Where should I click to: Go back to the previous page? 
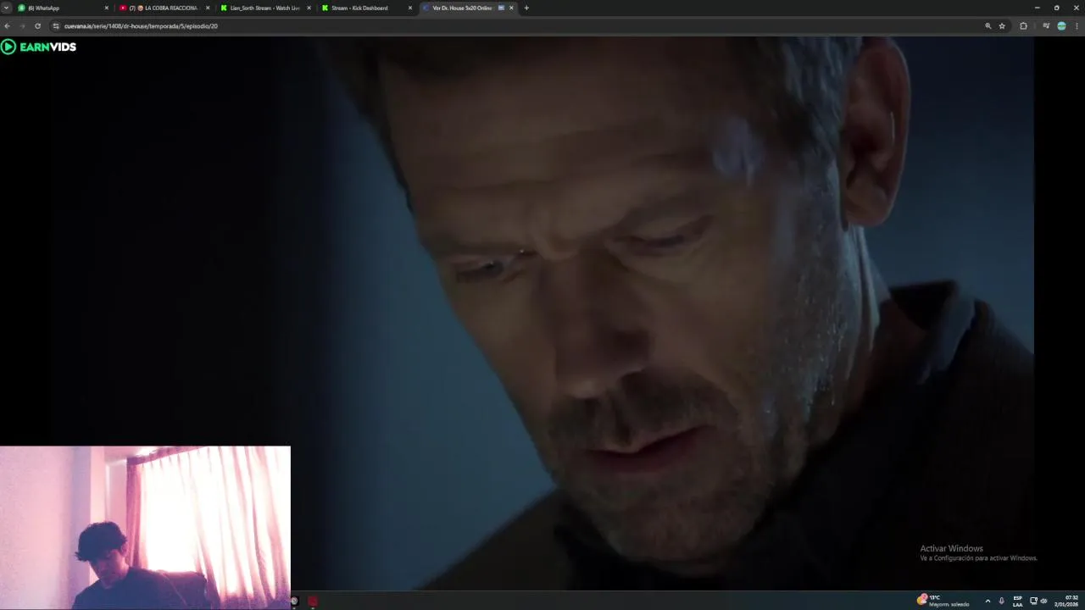[7, 26]
